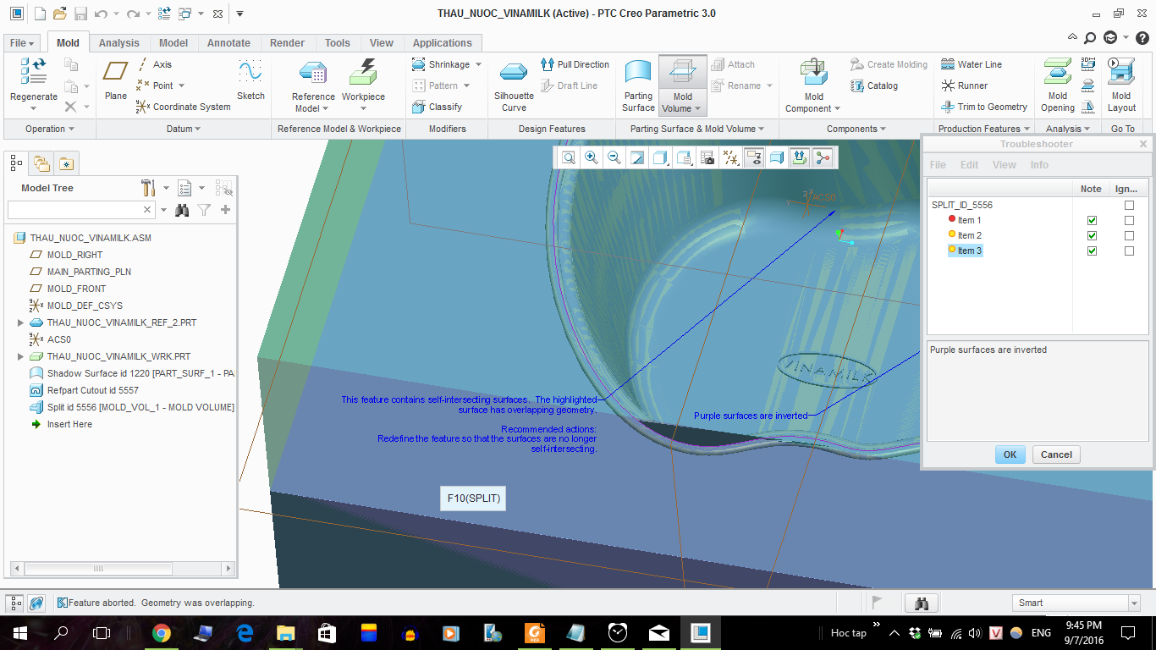1156x650 pixels.
Task: Click the binoculars search icon in status bar
Action: (922, 603)
